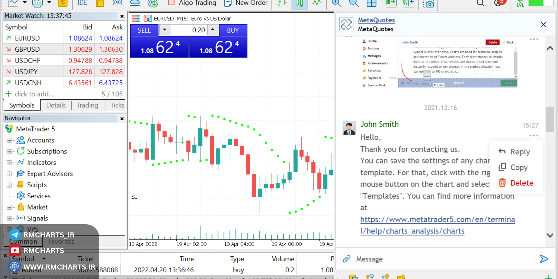
Task: Open dropdown arrow beside the chart type icon
Action: (x=25, y=3)
